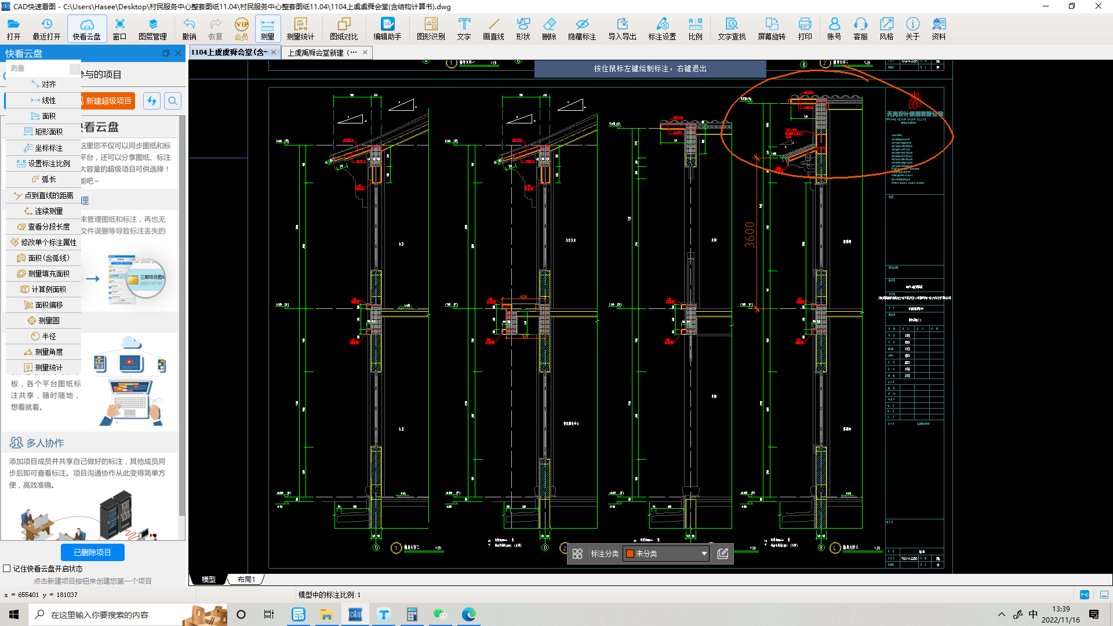1113x626 pixels.
Task: Float the 快看云盘 panel window
Action: click(166, 53)
